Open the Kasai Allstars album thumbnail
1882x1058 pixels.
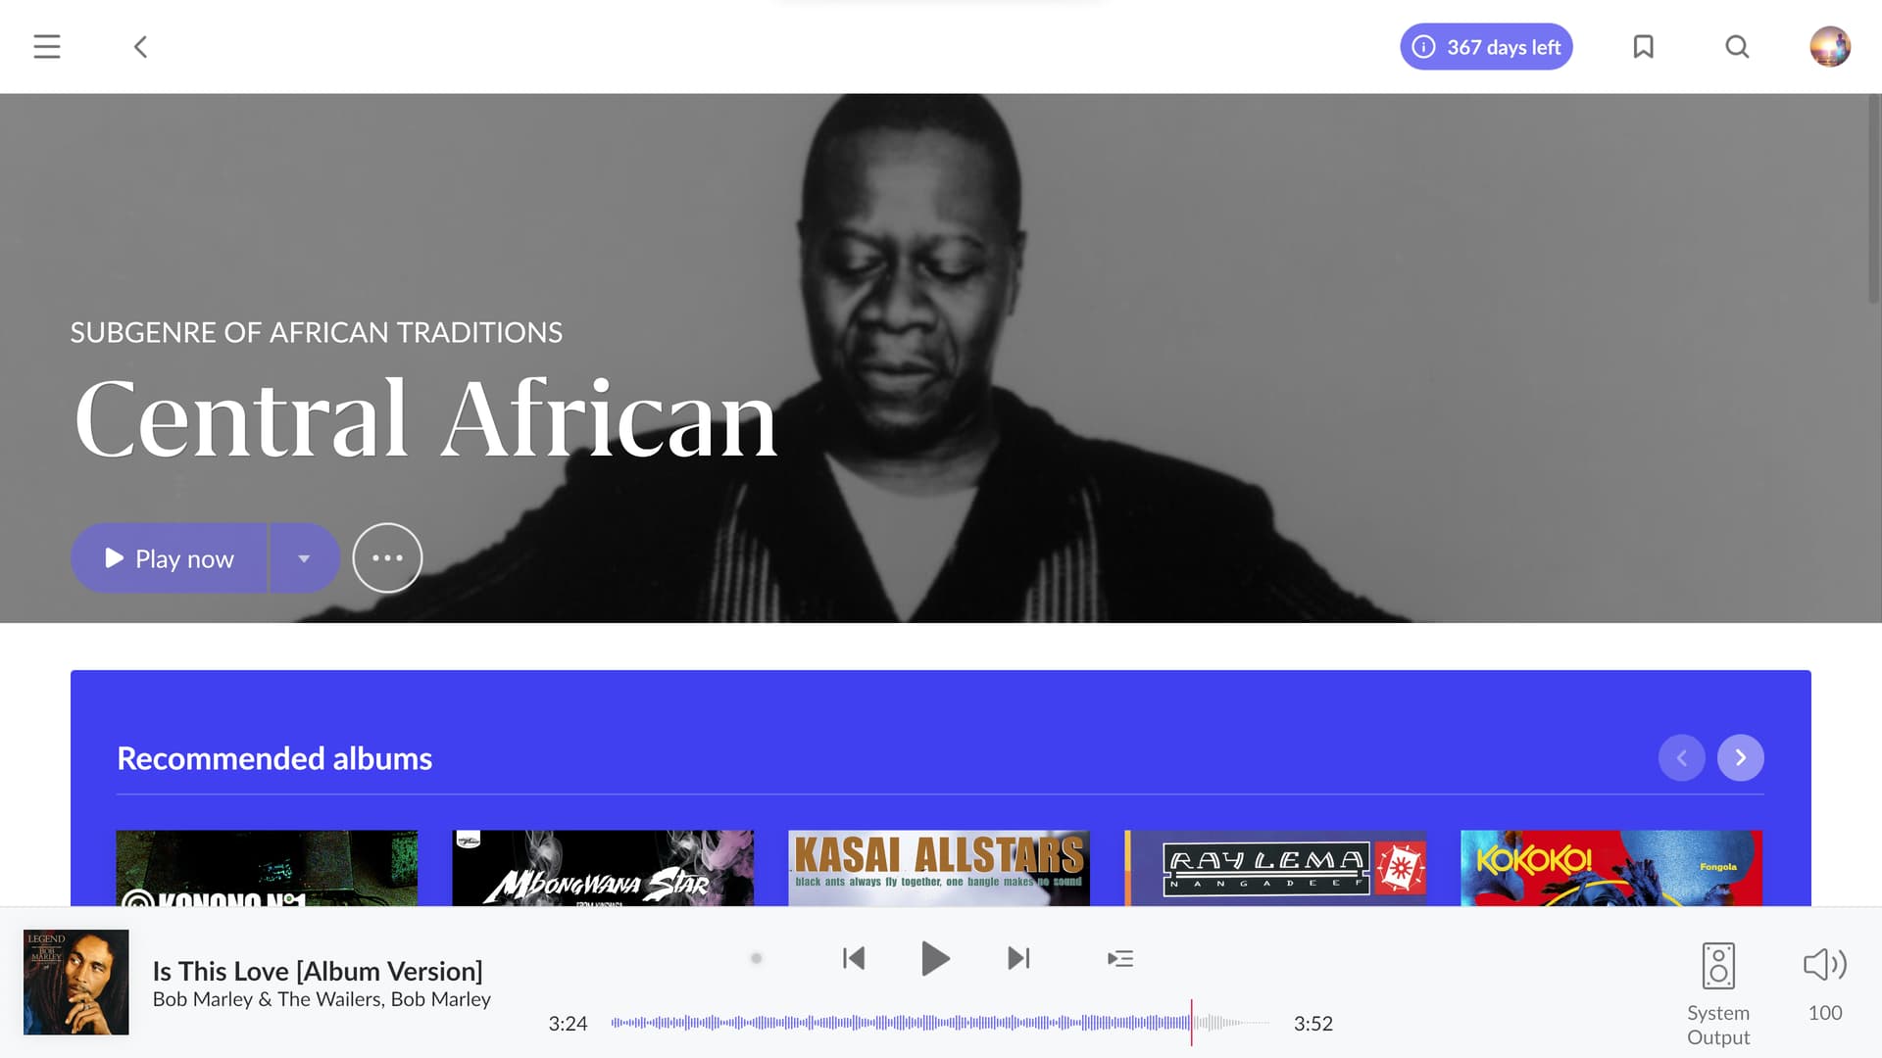coord(939,868)
